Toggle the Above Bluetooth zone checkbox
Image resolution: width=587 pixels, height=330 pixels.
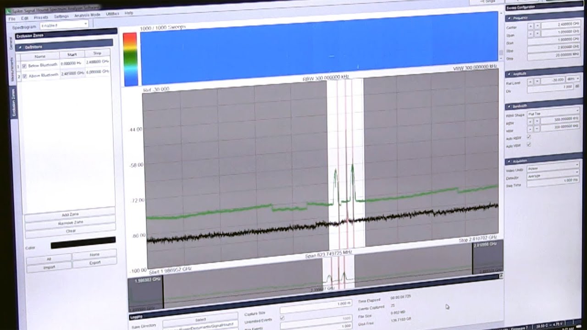(x=24, y=76)
